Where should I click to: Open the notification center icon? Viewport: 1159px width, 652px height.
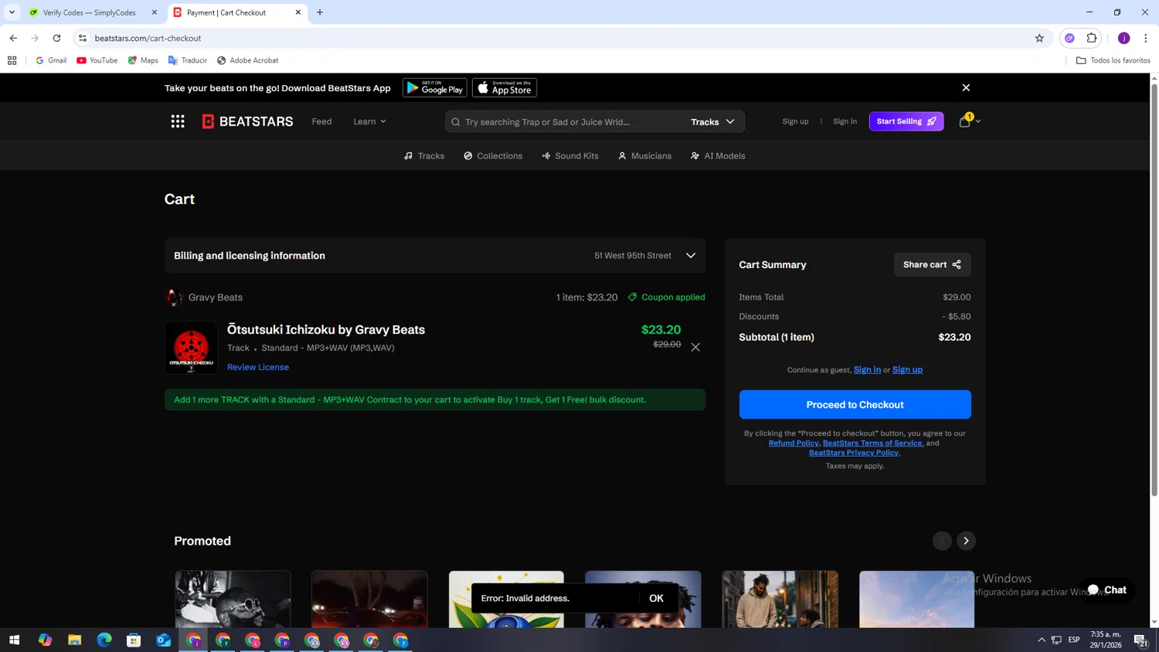point(1140,640)
